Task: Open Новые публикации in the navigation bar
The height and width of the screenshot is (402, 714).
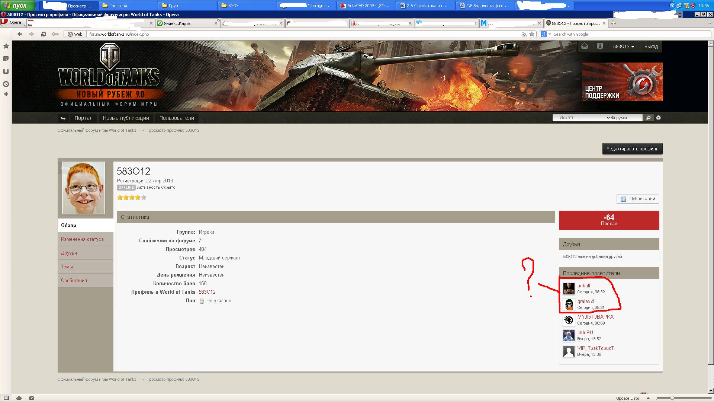Action: point(126,118)
